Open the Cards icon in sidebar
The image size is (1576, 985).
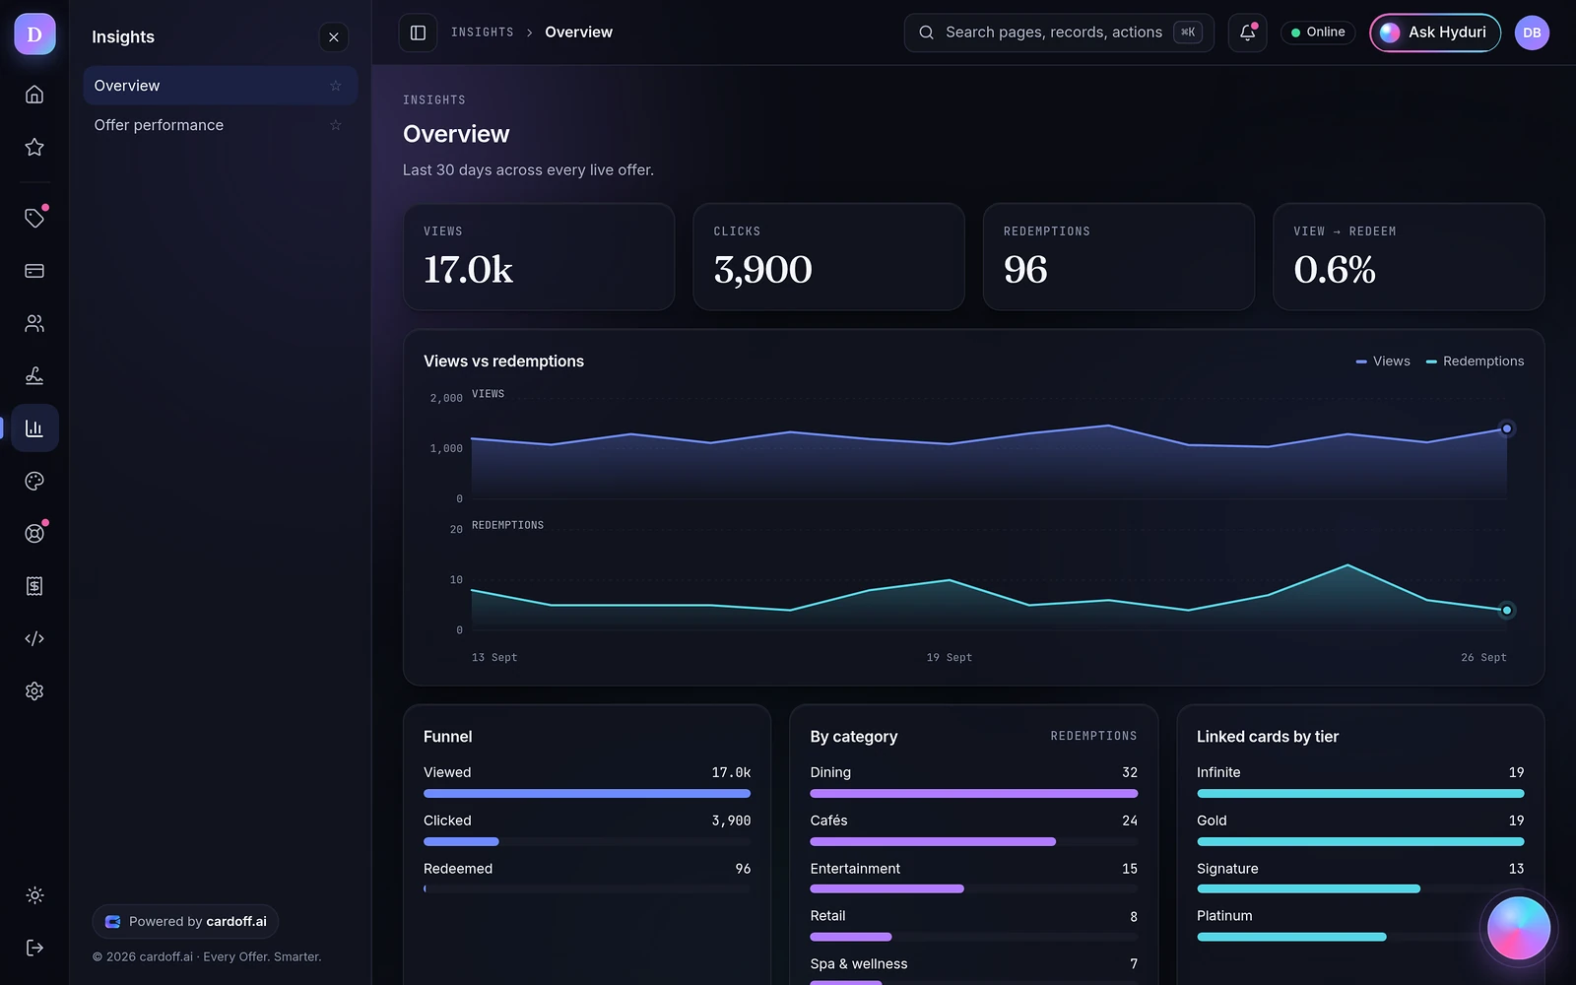(34, 271)
